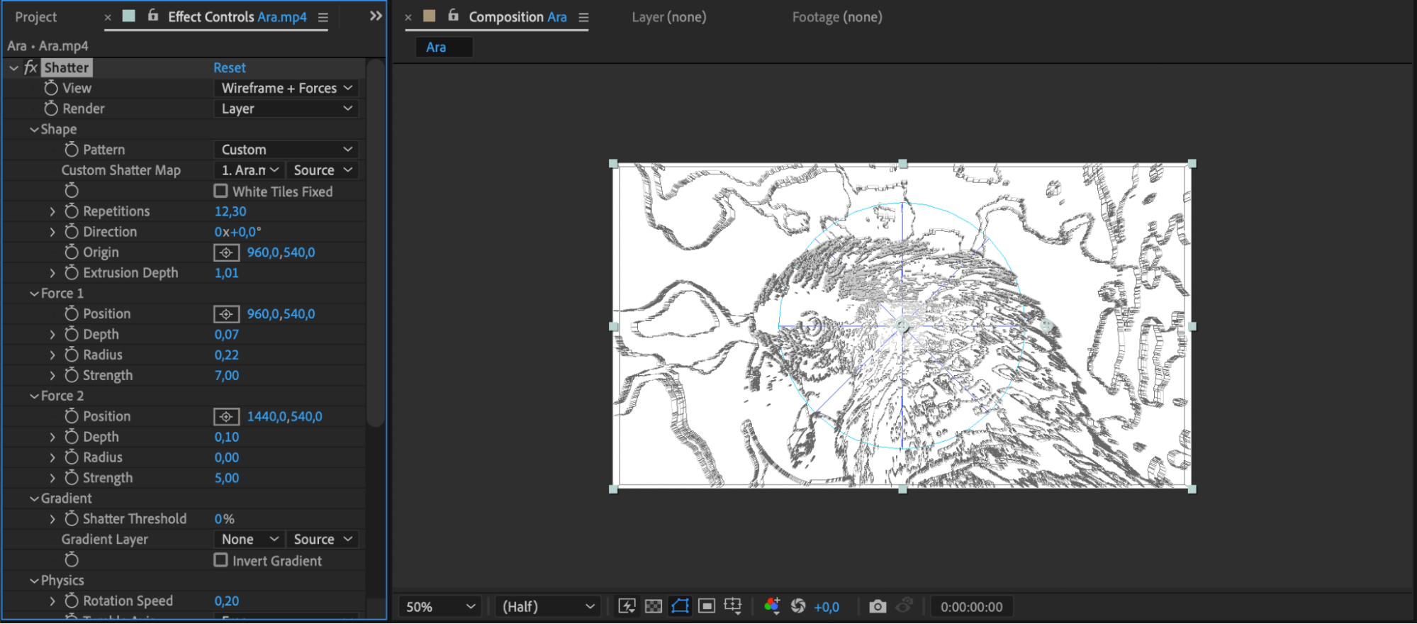Click the Take Snapshot camera icon

point(878,606)
